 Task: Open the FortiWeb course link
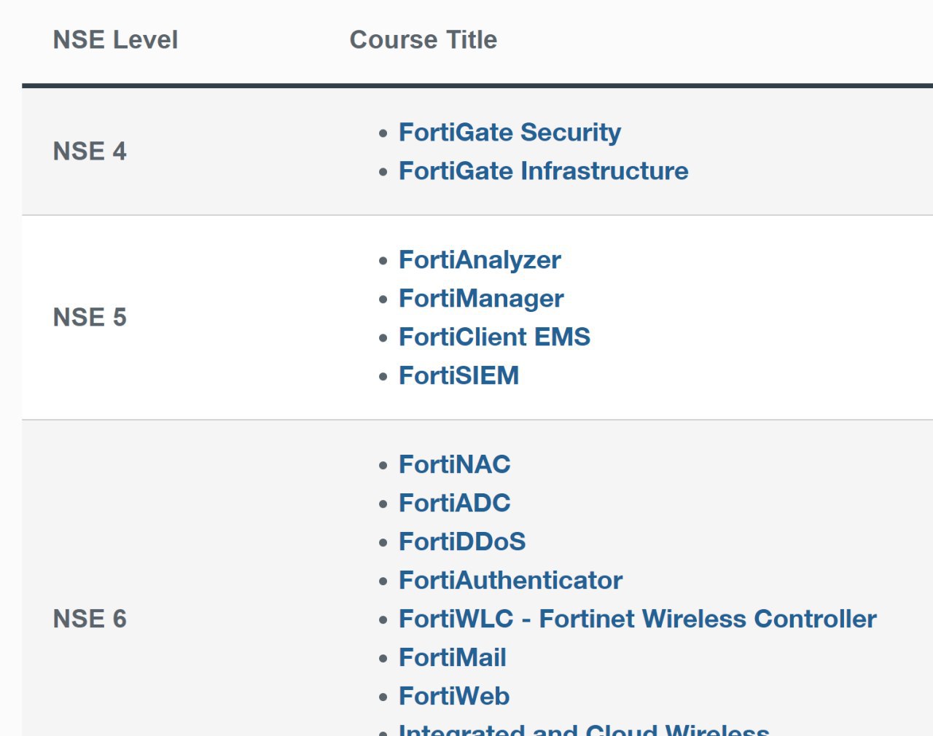point(453,697)
